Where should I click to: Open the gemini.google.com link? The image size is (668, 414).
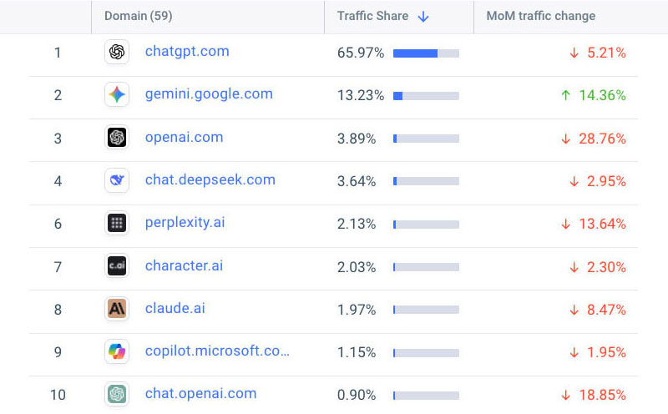tap(209, 94)
